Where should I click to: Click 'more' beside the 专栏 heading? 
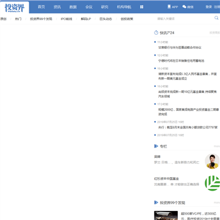[217, 146]
